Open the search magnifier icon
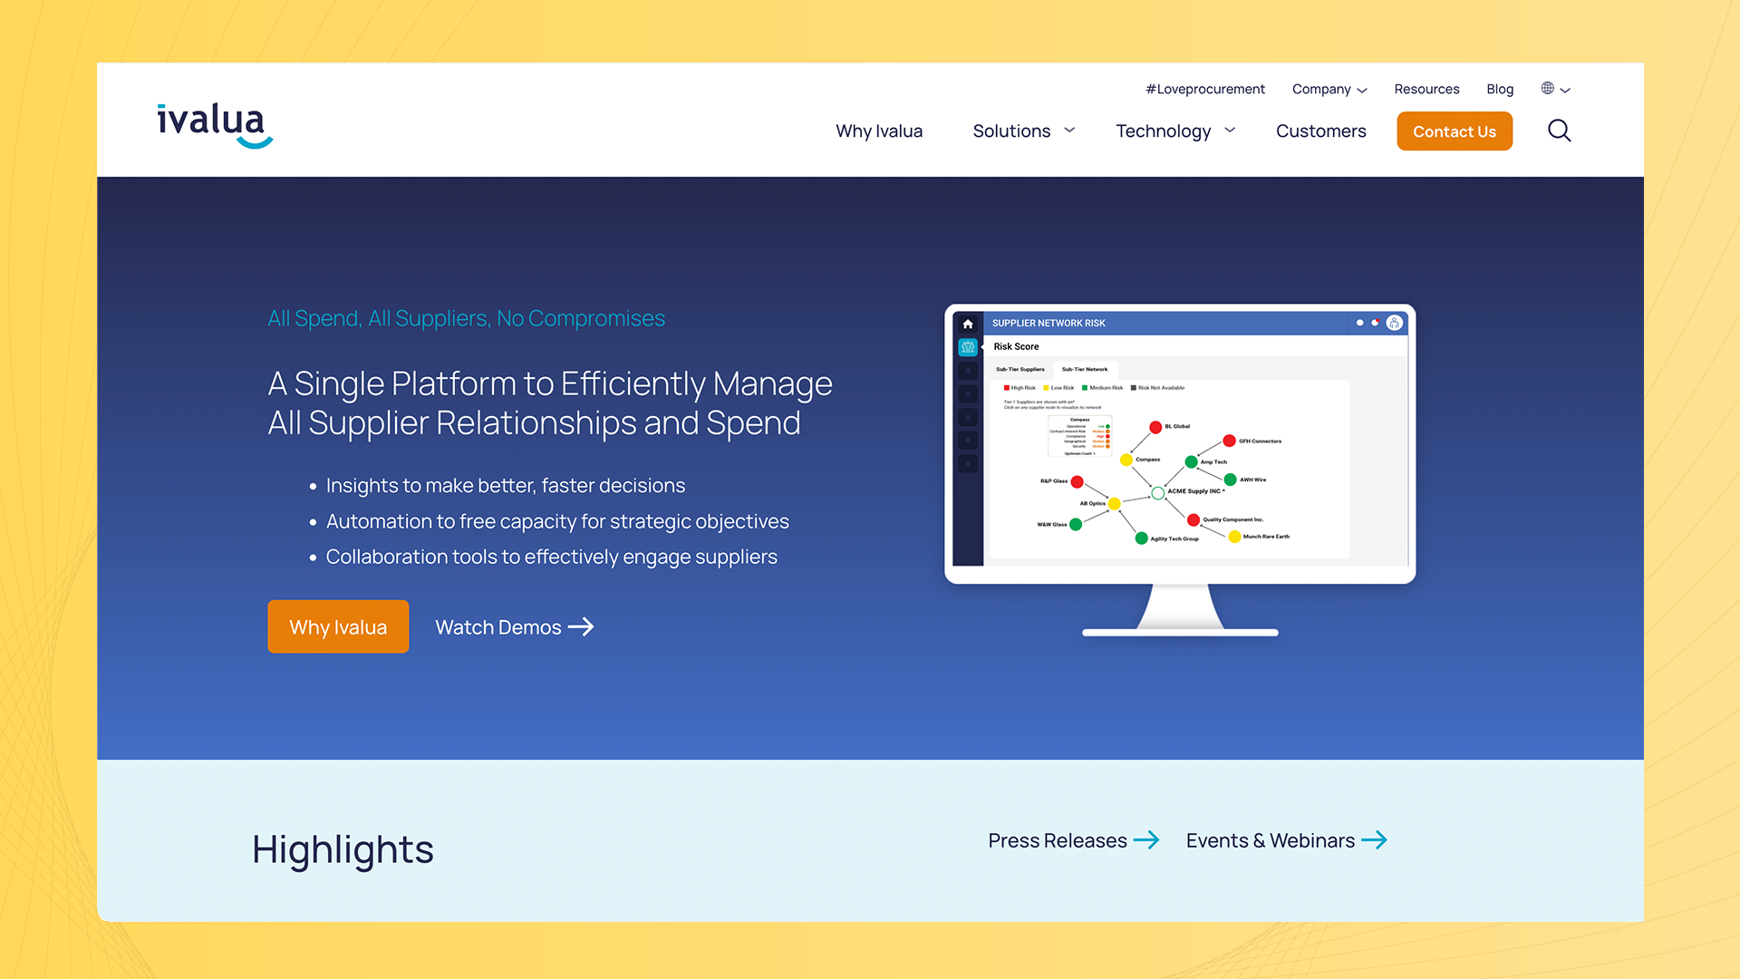Viewport: 1740px width, 979px height. [x=1559, y=131]
